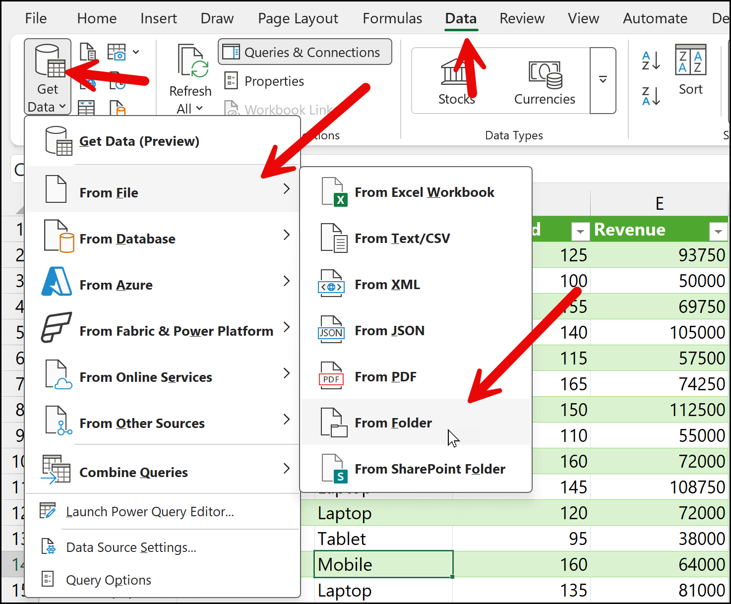Switch to the Formulas ribbon tab
The image size is (731, 604).
(x=392, y=18)
